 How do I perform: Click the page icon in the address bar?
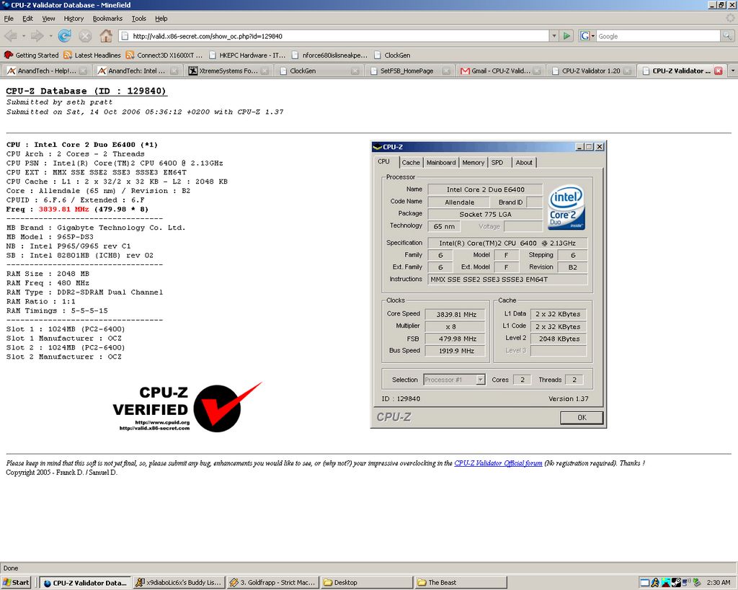pyautogui.click(x=125, y=36)
